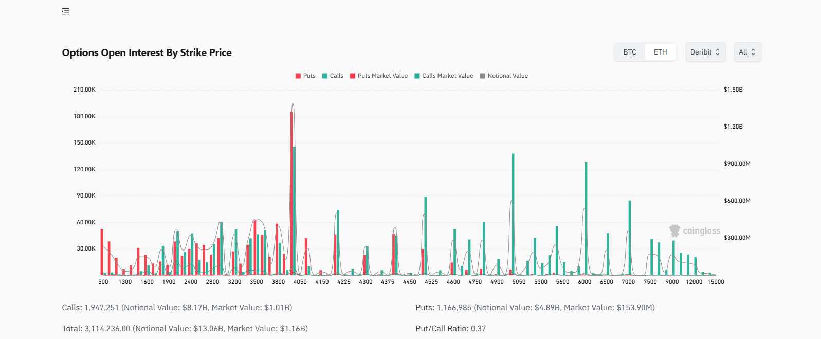Click the x-axis label 500

coord(103,282)
